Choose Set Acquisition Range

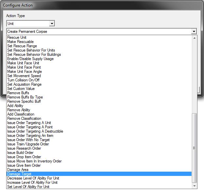point(99,84)
